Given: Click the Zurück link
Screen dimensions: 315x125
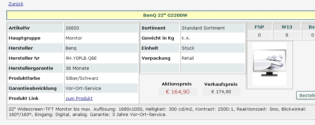Looking at the screenshot, I should pyautogui.click(x=16, y=4).
